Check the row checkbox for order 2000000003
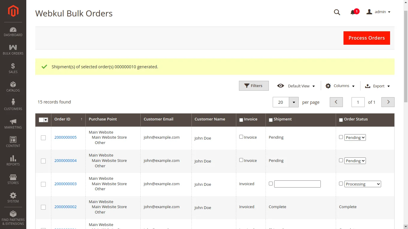 click(43, 184)
